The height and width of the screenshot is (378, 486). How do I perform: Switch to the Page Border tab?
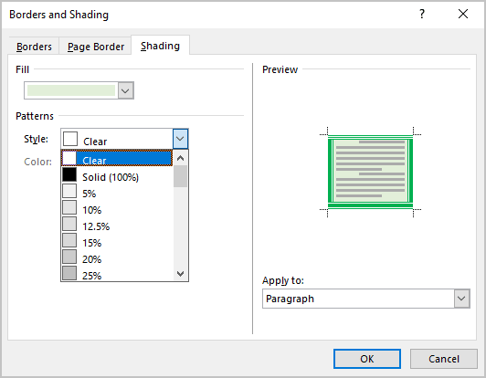click(95, 47)
